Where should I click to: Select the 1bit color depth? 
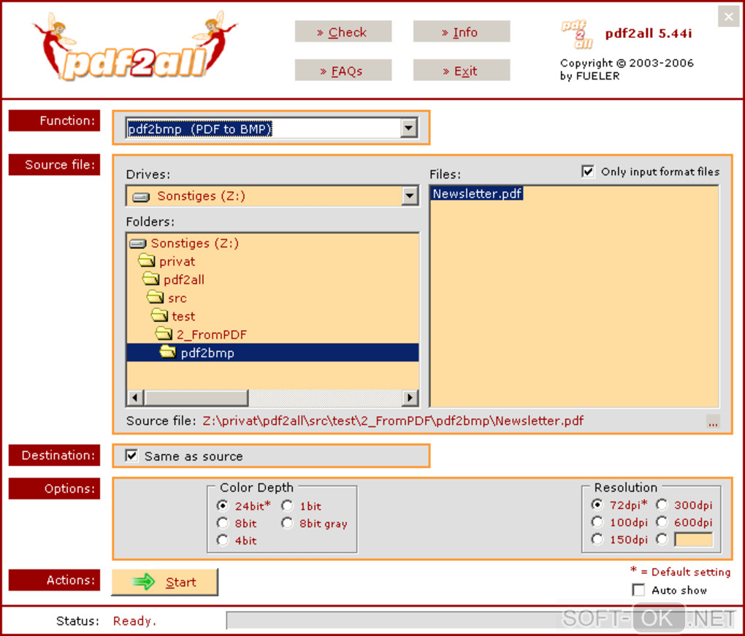tap(287, 505)
